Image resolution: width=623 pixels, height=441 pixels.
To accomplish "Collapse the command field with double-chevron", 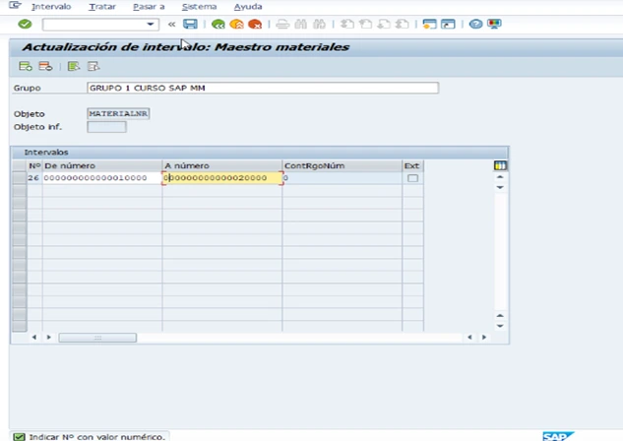I will tap(171, 25).
